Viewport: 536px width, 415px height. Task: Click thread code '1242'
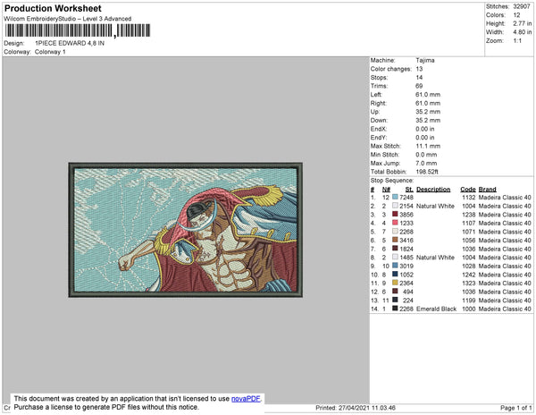tap(469, 275)
